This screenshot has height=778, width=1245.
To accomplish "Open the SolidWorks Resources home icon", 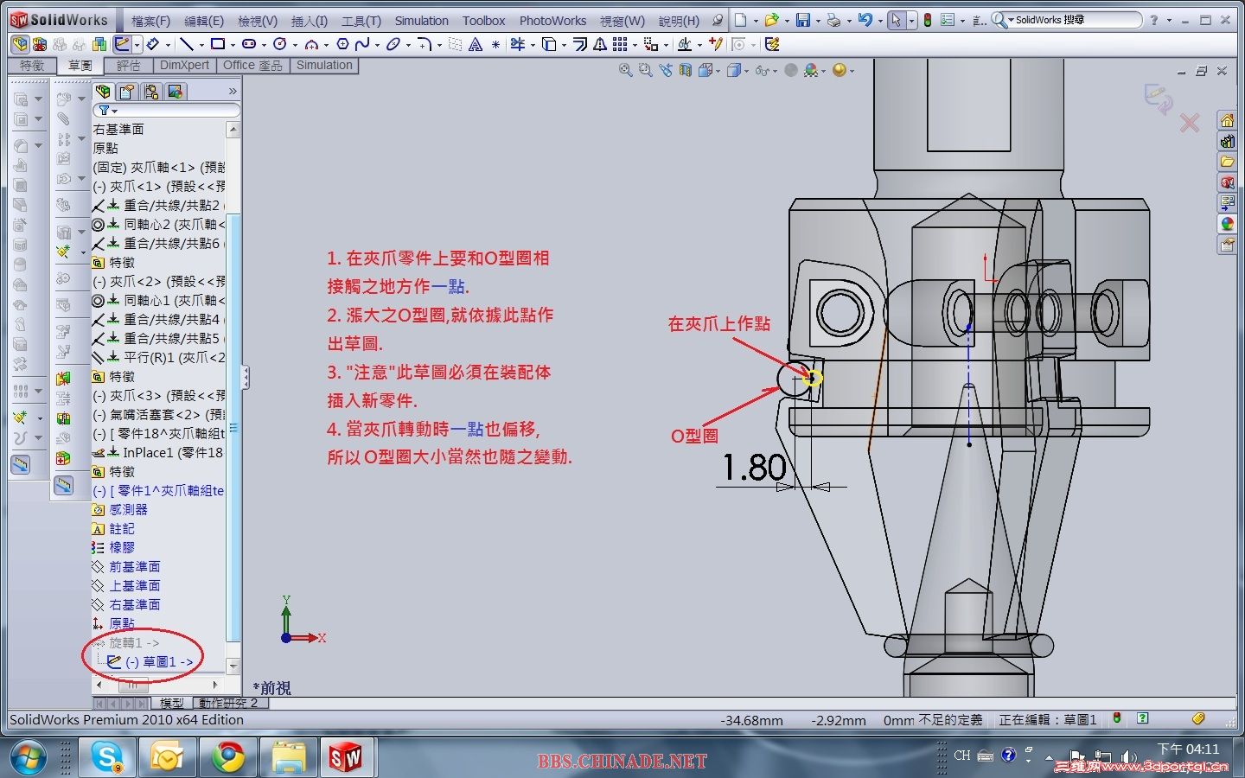I will 1227,120.
